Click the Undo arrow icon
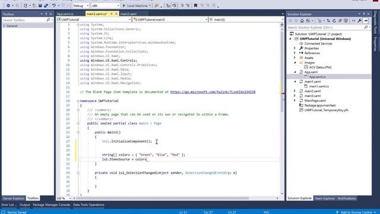The image size is (380, 214). 54,5
